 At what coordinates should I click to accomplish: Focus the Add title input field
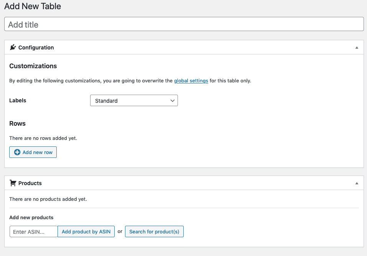(x=184, y=24)
